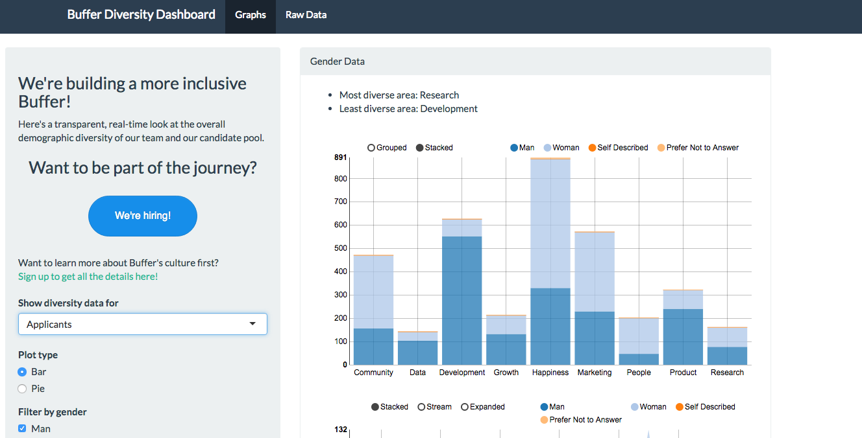Image resolution: width=862 pixels, height=438 pixels.
Task: Click the Marketing x-axis label
Action: (x=595, y=373)
